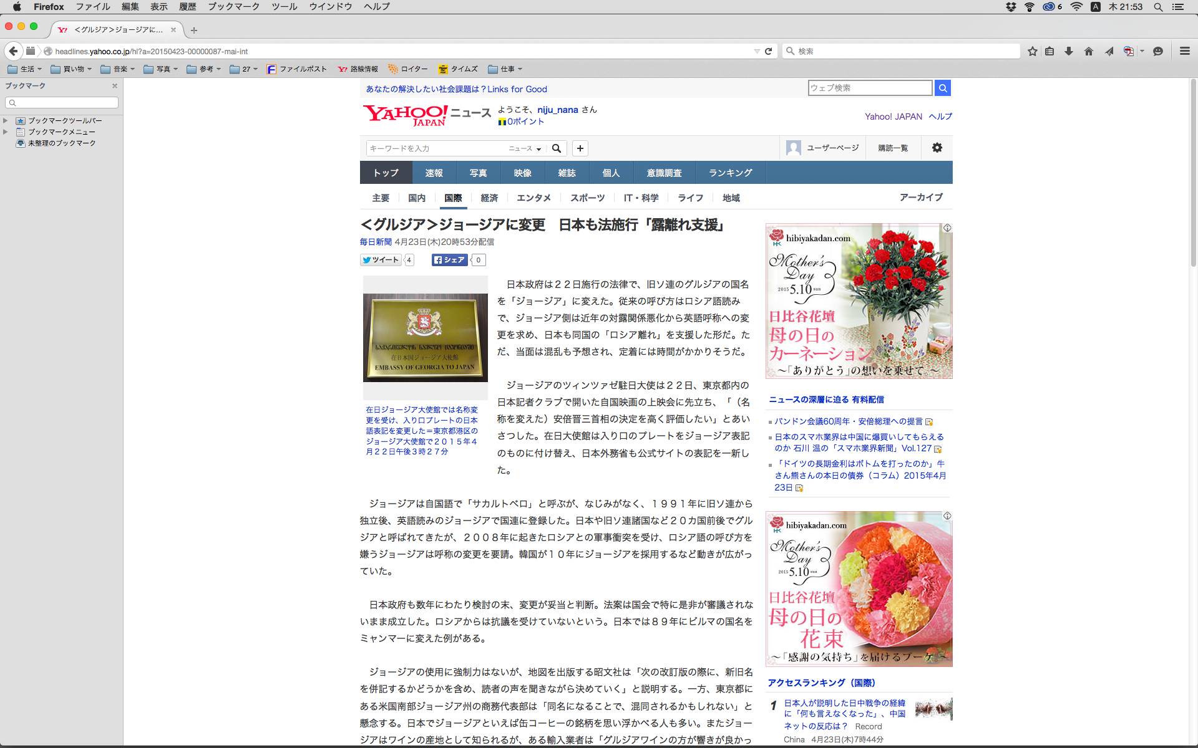This screenshot has width=1198, height=748.
Task: Click the bookmark star icon
Action: [1033, 51]
